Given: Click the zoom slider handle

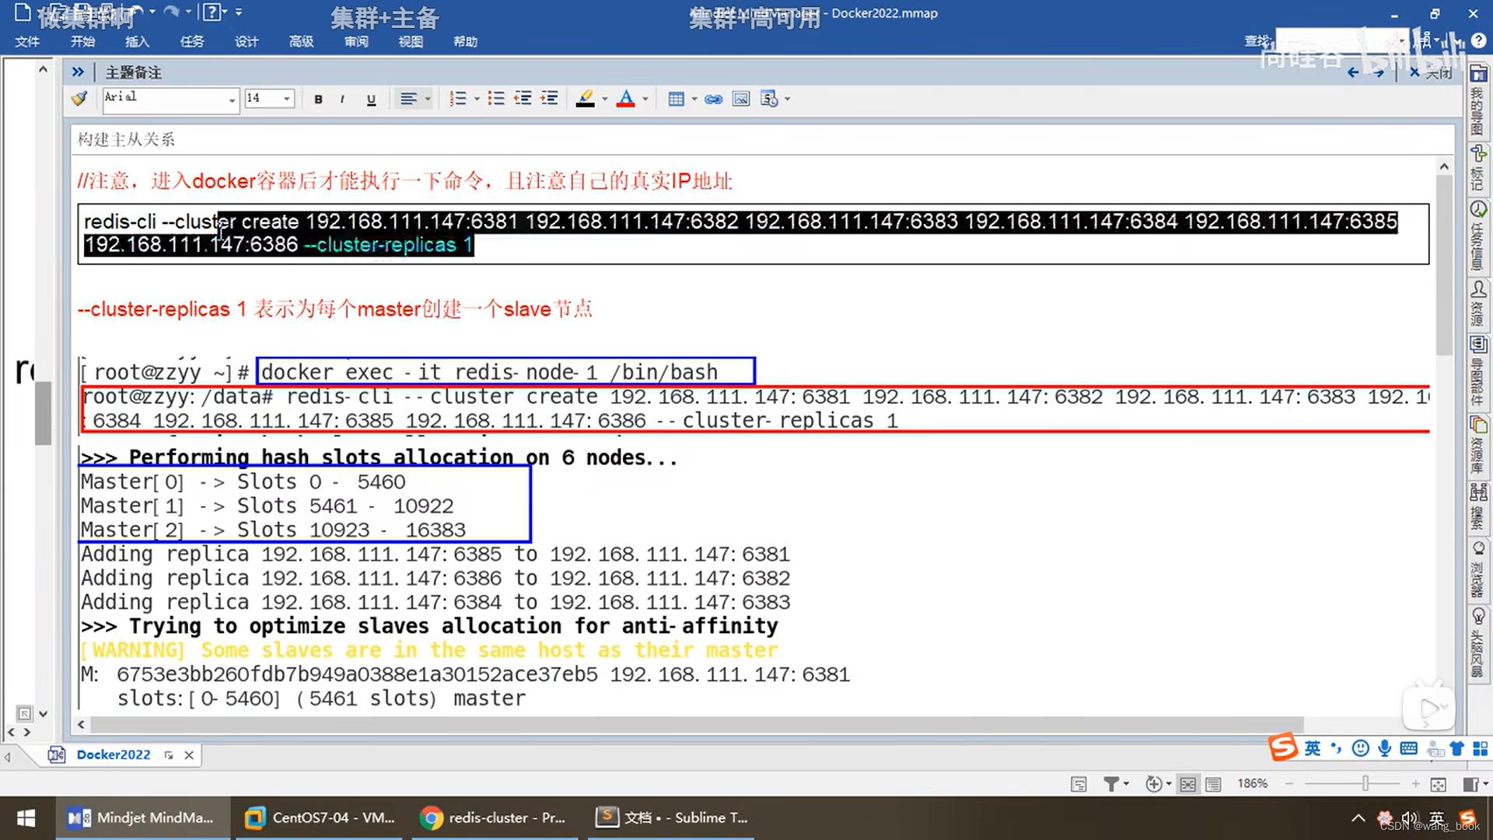Looking at the screenshot, I should point(1365,784).
